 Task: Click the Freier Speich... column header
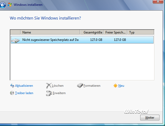pos(115,32)
